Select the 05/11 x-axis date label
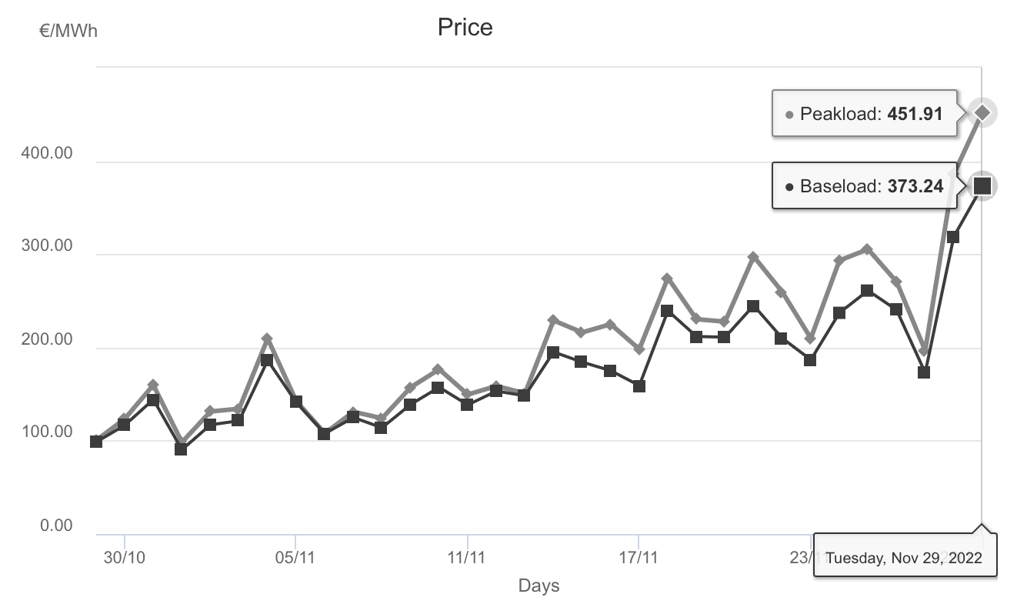The image size is (1027, 604). [x=295, y=558]
